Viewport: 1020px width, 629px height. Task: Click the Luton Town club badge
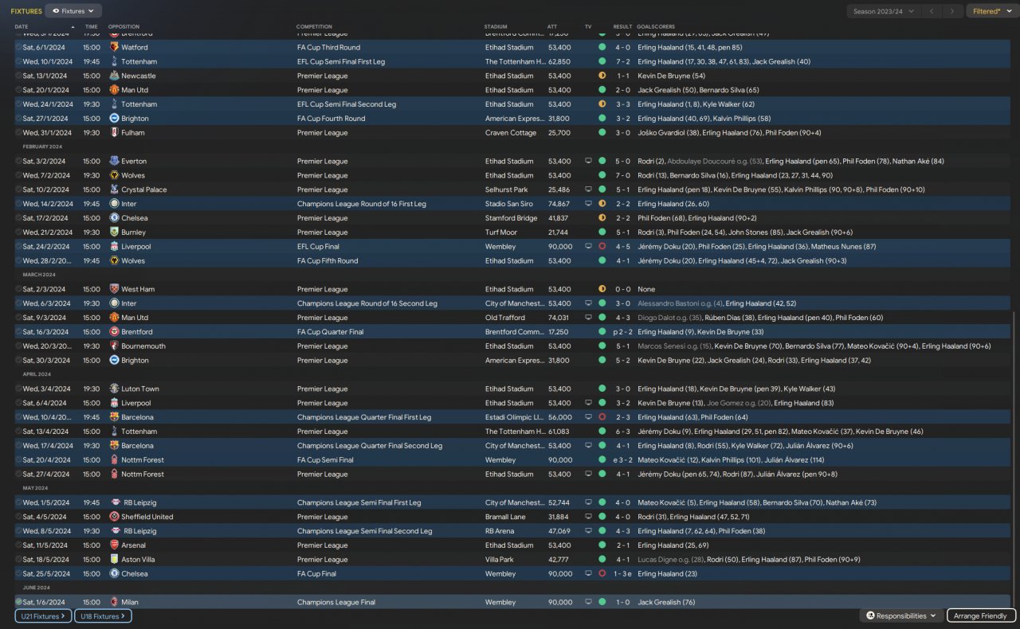pos(114,389)
